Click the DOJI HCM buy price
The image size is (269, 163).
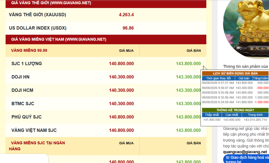(x=121, y=90)
